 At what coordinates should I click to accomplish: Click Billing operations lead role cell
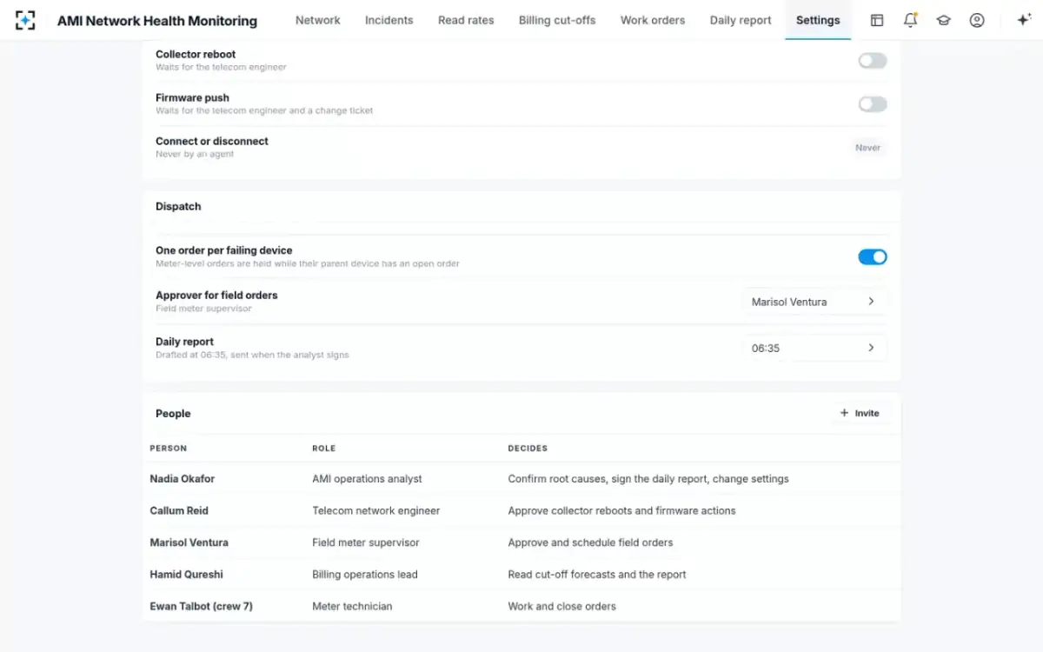365,574
